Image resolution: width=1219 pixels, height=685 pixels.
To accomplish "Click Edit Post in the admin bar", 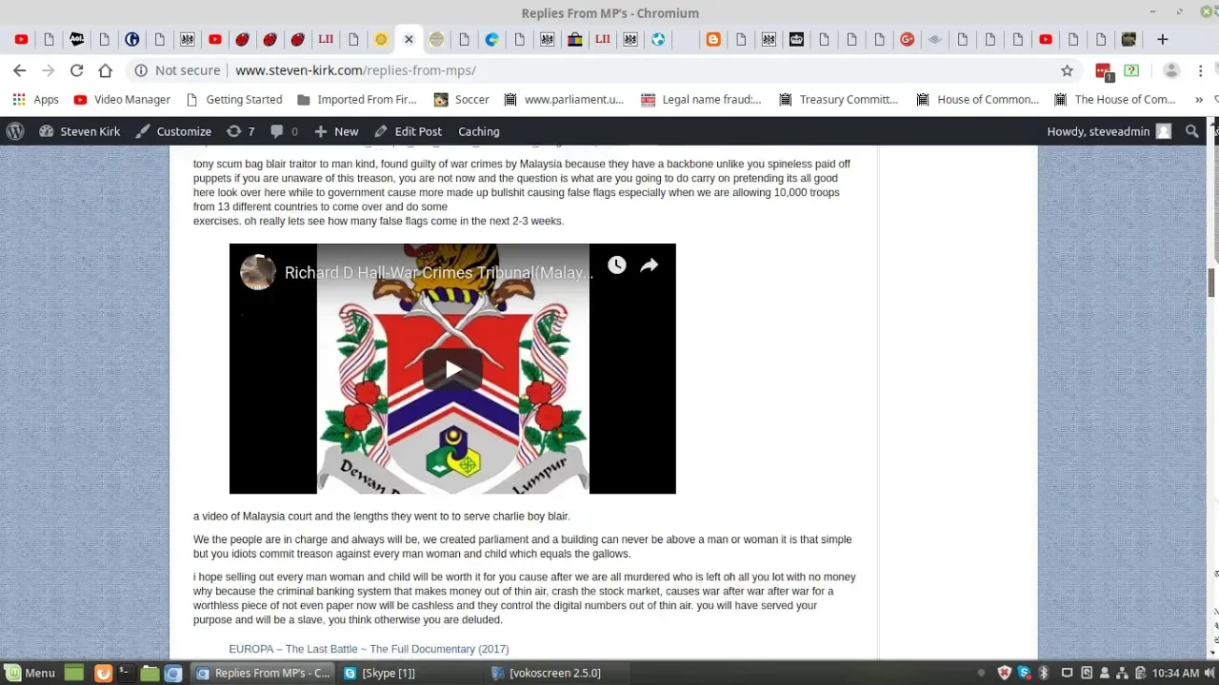I will (409, 131).
